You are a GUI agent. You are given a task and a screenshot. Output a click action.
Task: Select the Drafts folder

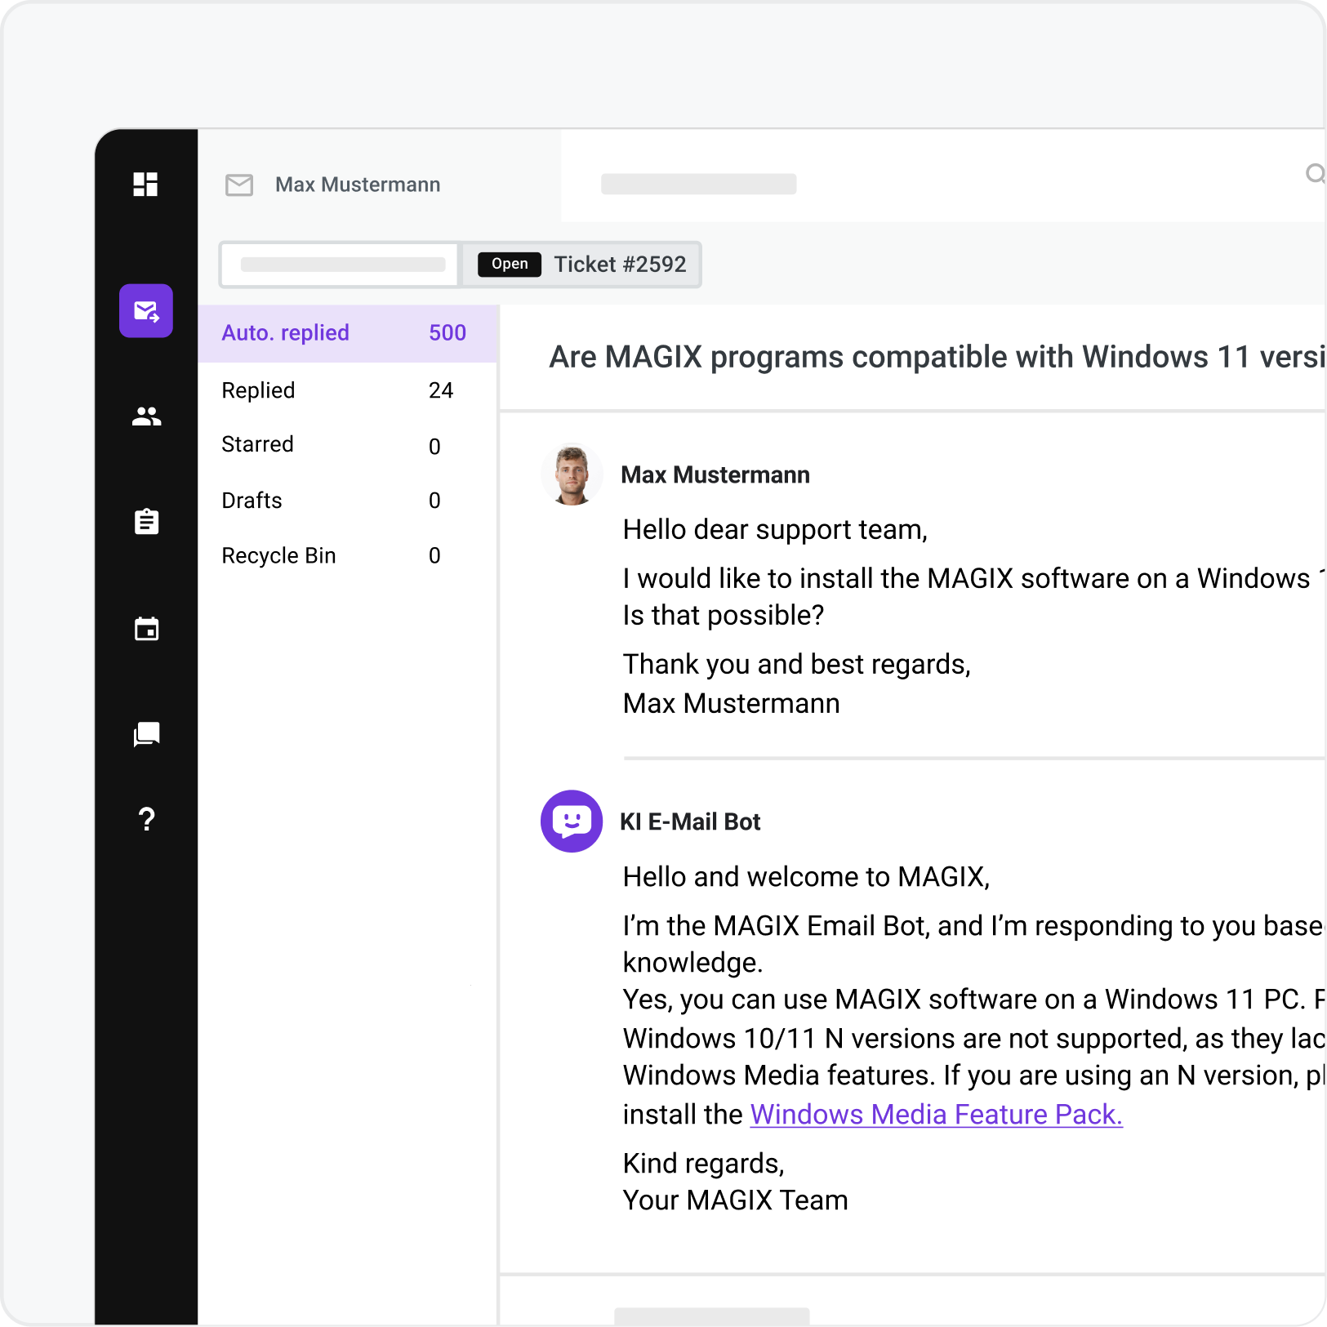[252, 500]
